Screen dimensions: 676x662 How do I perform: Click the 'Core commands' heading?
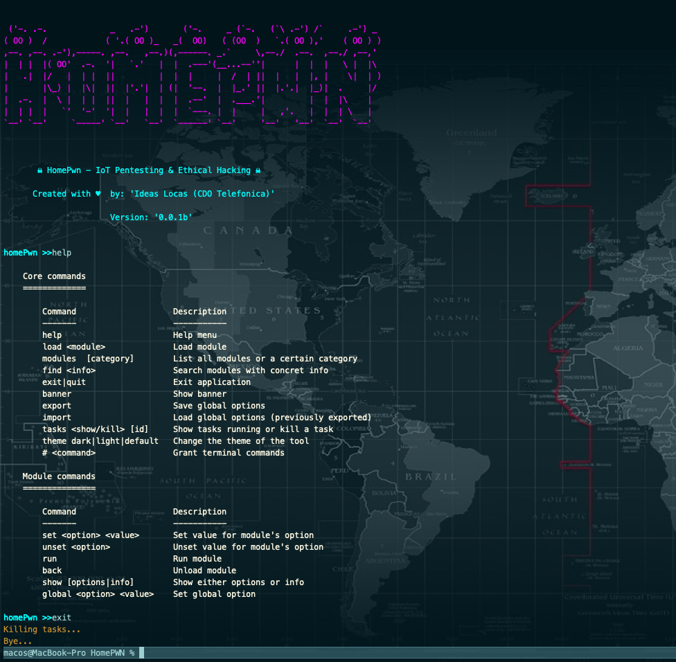click(54, 276)
